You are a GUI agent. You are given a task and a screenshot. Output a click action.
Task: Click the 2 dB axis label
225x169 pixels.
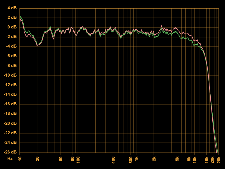coord(12,17)
